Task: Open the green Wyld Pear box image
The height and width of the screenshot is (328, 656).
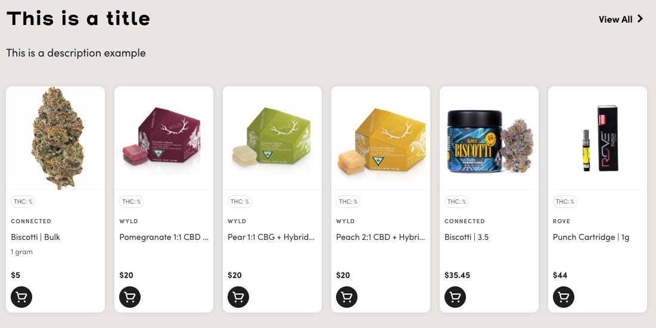Action: pyautogui.click(x=272, y=138)
